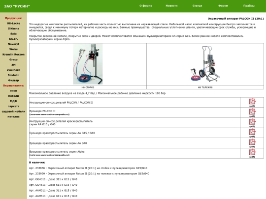This screenshot has height=199, width=266.
Task: Open PDF icon for AA G15 / G40 instruction
Action: [252, 121]
